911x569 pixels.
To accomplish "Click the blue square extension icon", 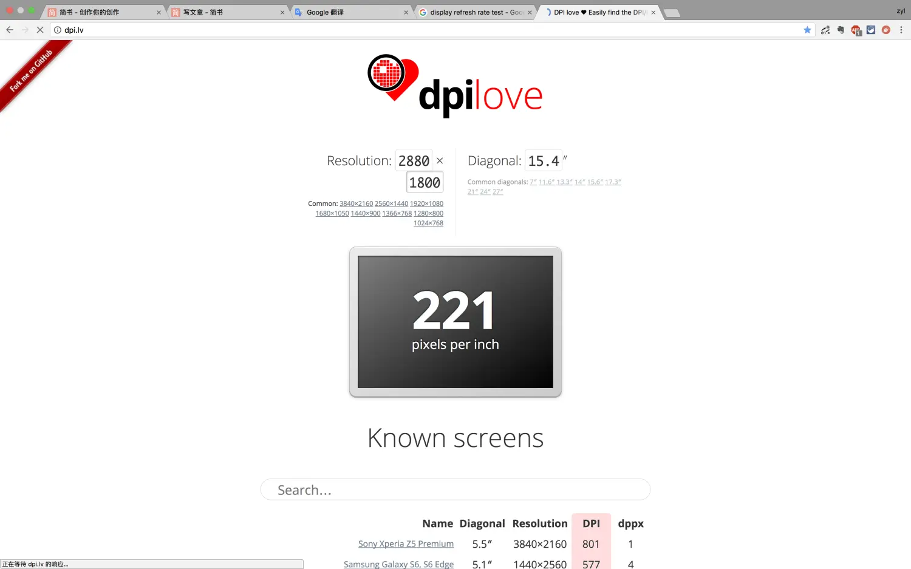I will (871, 30).
